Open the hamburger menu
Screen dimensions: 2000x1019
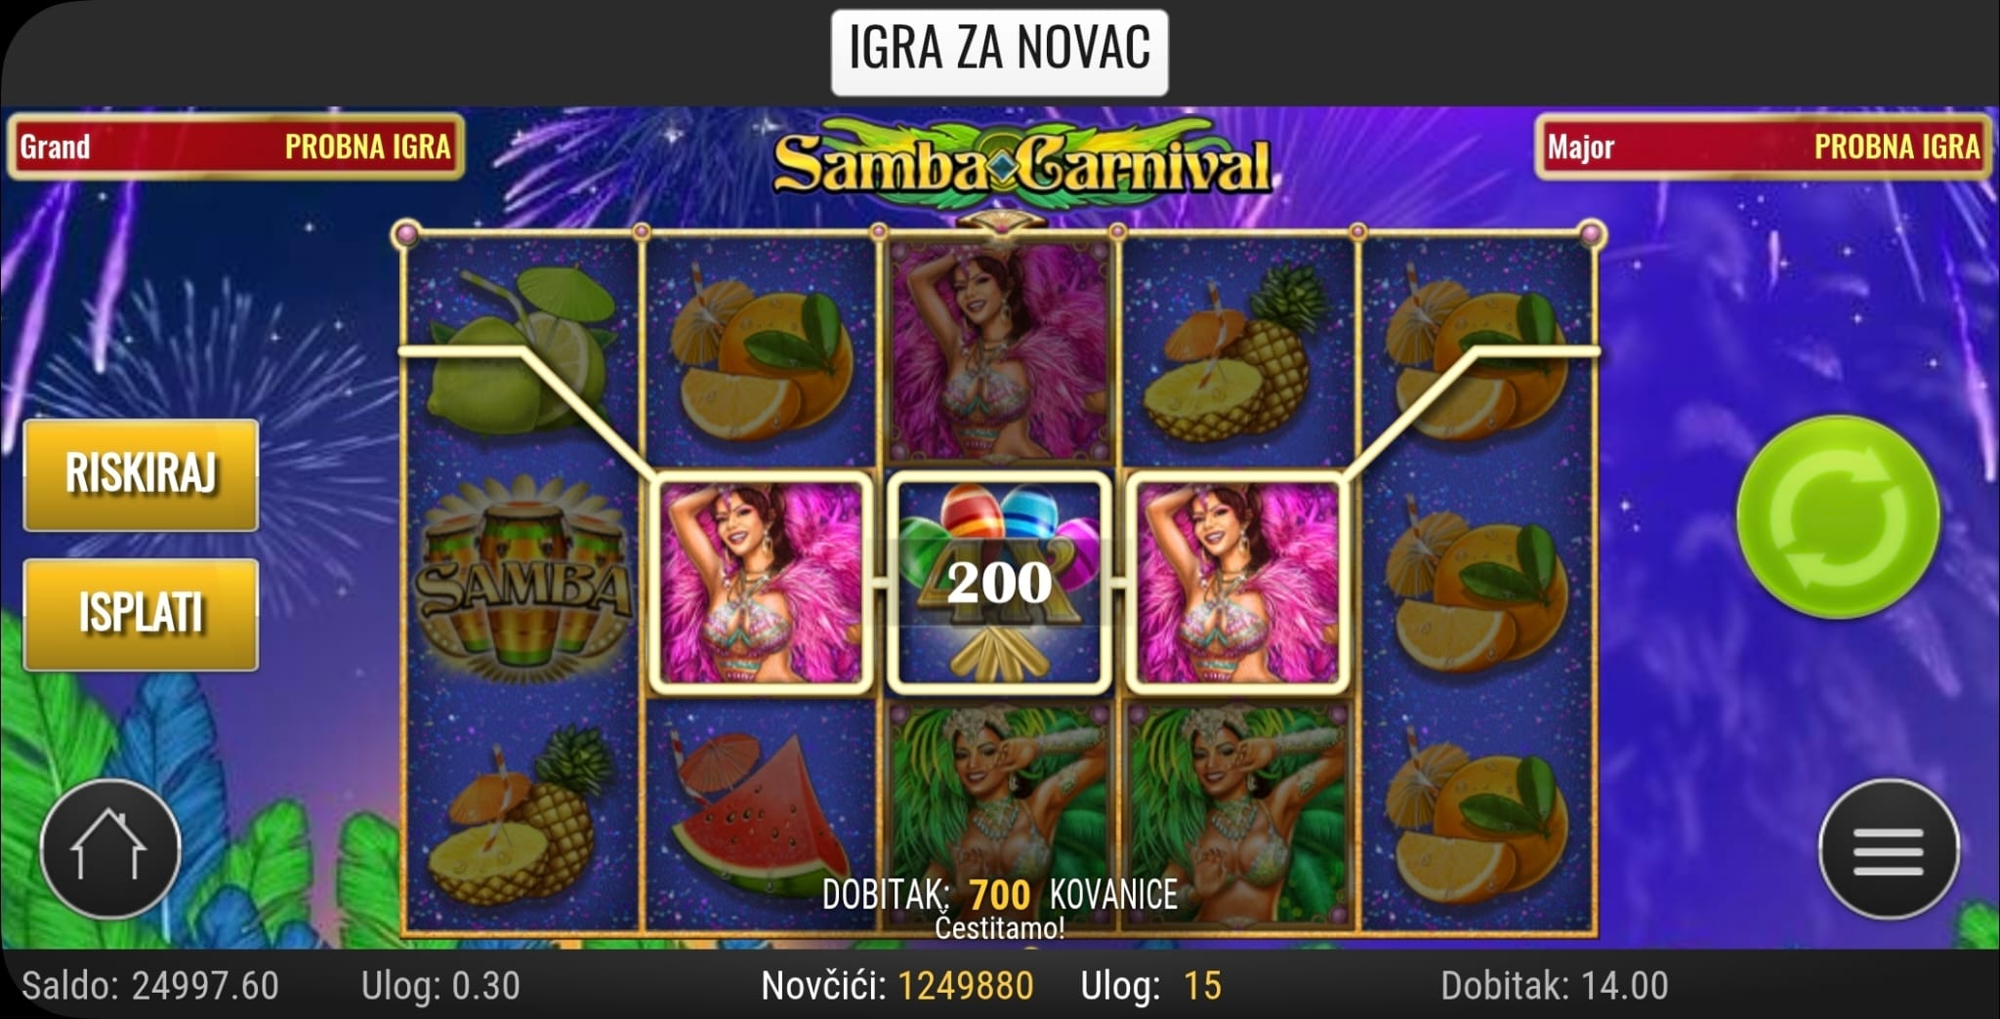click(1889, 849)
